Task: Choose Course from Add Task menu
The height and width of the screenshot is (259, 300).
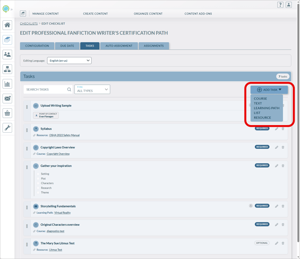Action: tap(260, 99)
